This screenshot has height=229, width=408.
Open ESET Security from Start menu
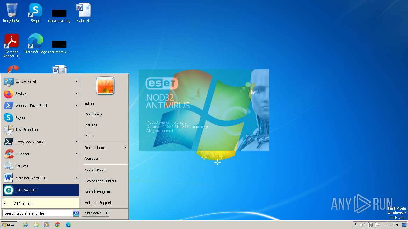[41, 190]
